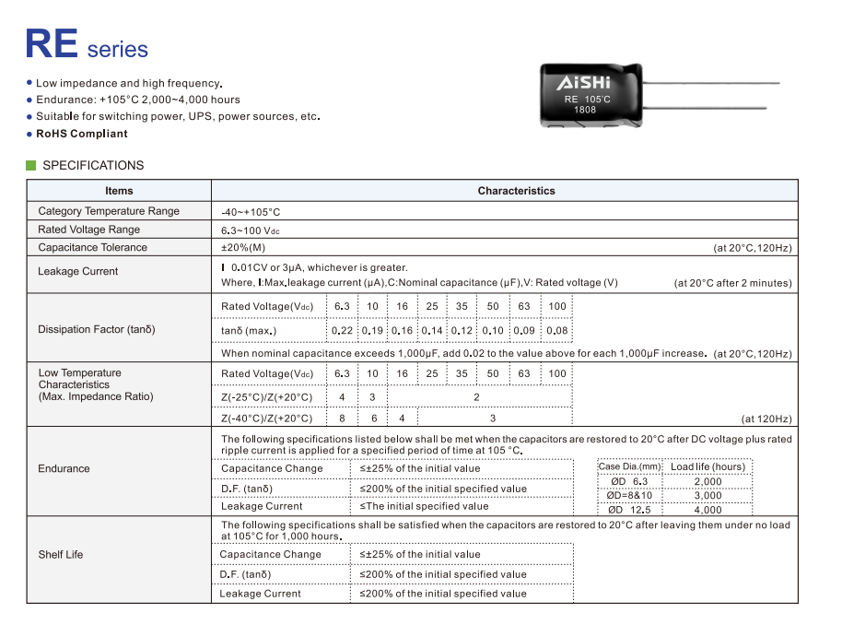Click the tanδ value 0.22
This screenshot has height=625, width=842.
pos(342,331)
